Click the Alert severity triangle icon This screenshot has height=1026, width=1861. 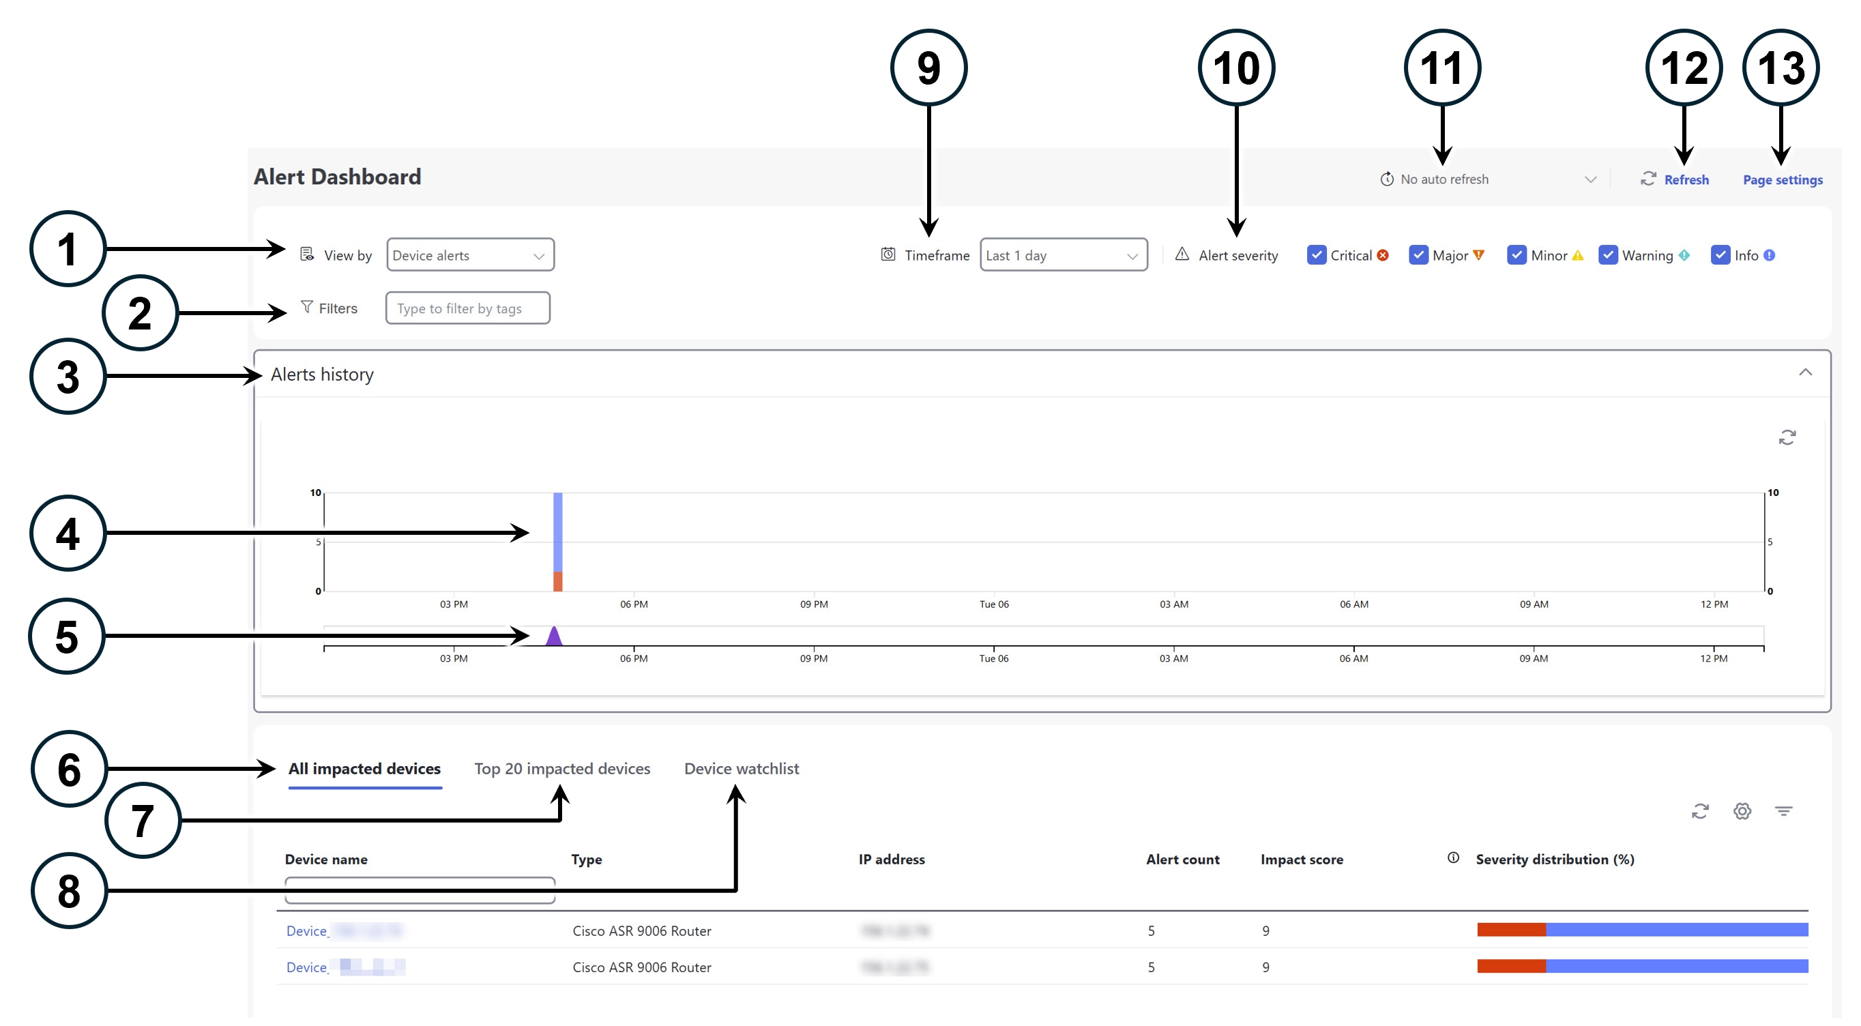coord(1182,254)
